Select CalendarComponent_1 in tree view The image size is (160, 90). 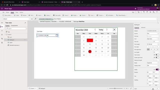14,45
